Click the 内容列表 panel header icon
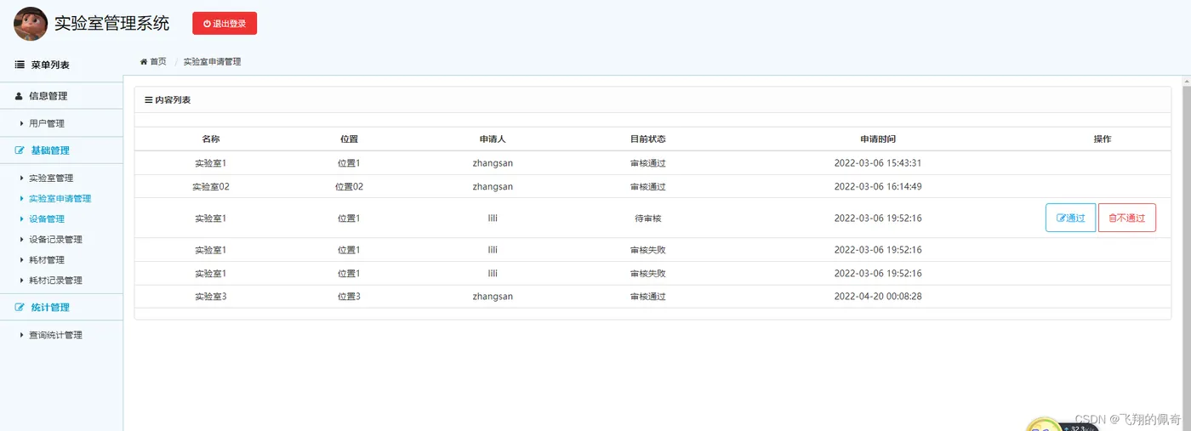Image resolution: width=1191 pixels, height=431 pixels. (x=149, y=100)
